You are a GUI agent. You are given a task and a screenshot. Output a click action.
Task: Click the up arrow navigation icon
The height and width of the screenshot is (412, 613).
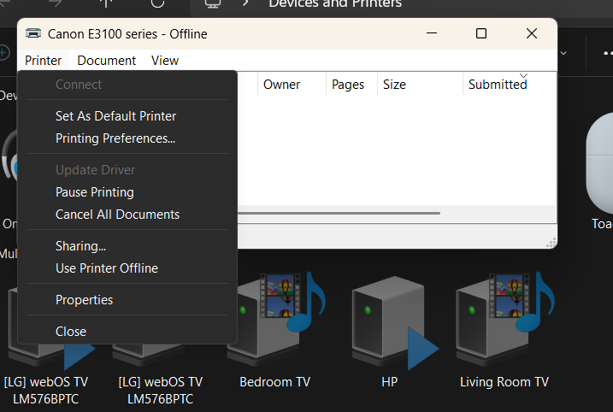click(106, 3)
